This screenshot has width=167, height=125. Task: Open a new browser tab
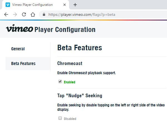click(75, 5)
